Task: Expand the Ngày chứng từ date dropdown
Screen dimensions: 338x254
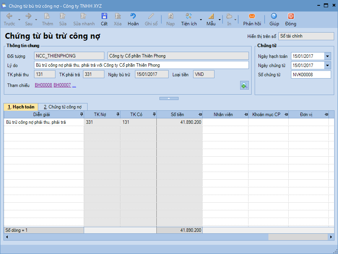Action: [327, 66]
